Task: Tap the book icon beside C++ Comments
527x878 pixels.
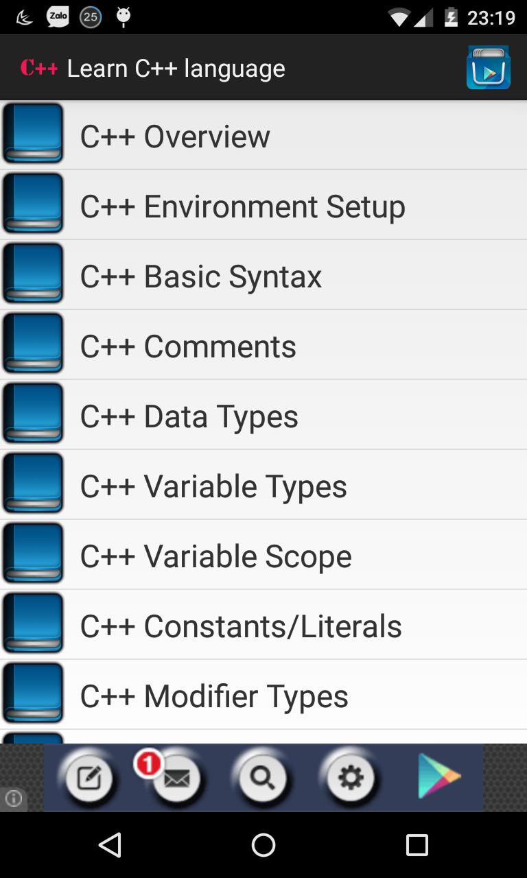Action: tap(32, 343)
